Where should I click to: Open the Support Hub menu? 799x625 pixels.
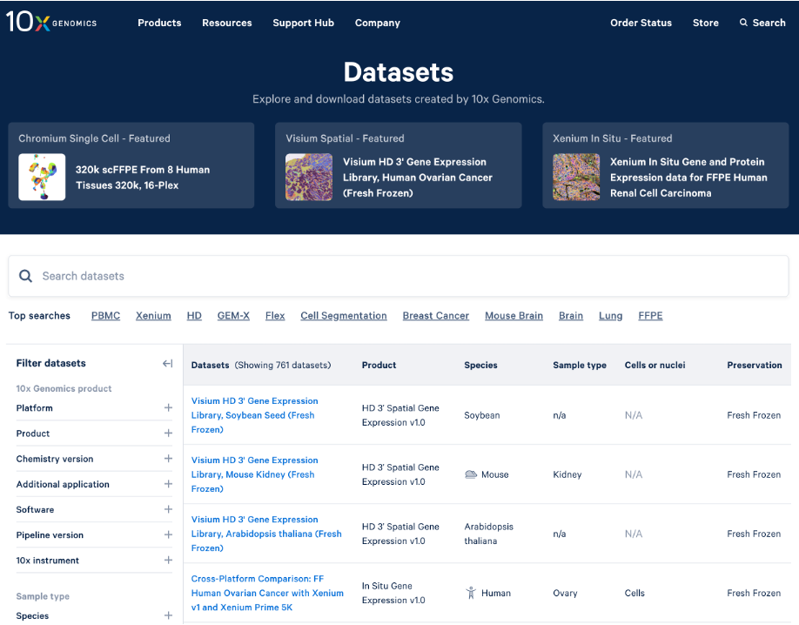303,23
